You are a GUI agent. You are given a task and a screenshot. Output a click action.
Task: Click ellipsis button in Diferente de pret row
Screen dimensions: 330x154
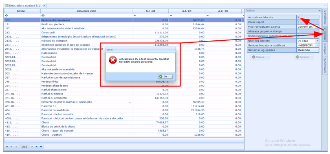pos(130,102)
